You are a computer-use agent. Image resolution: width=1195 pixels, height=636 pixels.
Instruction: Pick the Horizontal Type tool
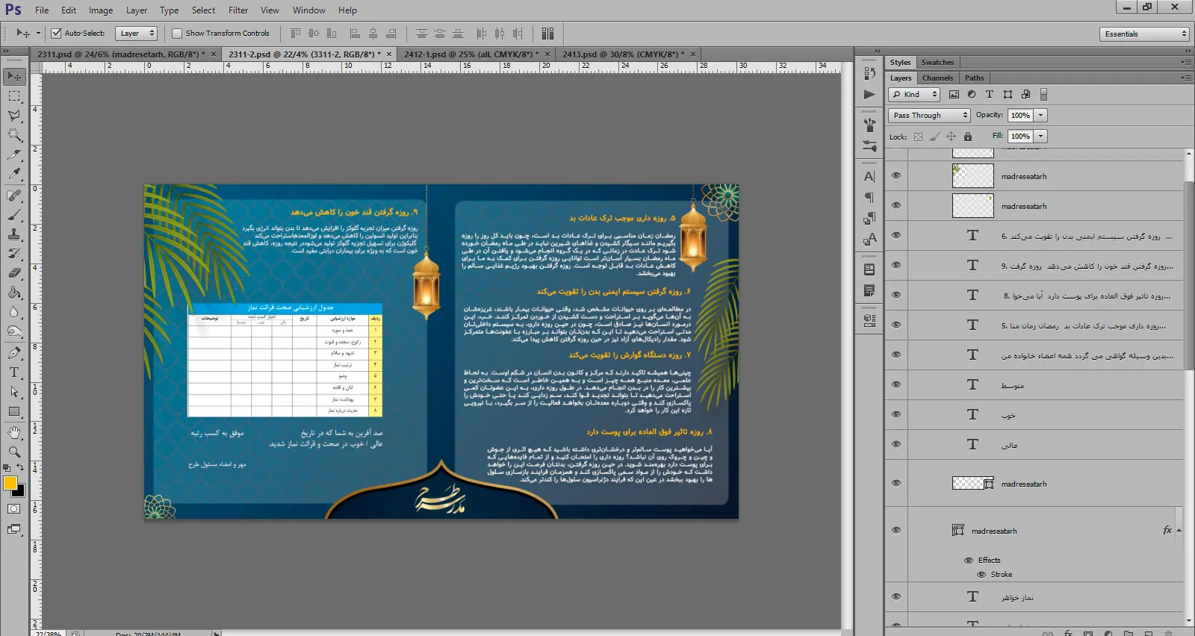tap(14, 372)
